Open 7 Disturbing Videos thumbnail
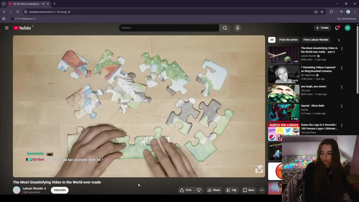359x202 pixels. coord(284,74)
